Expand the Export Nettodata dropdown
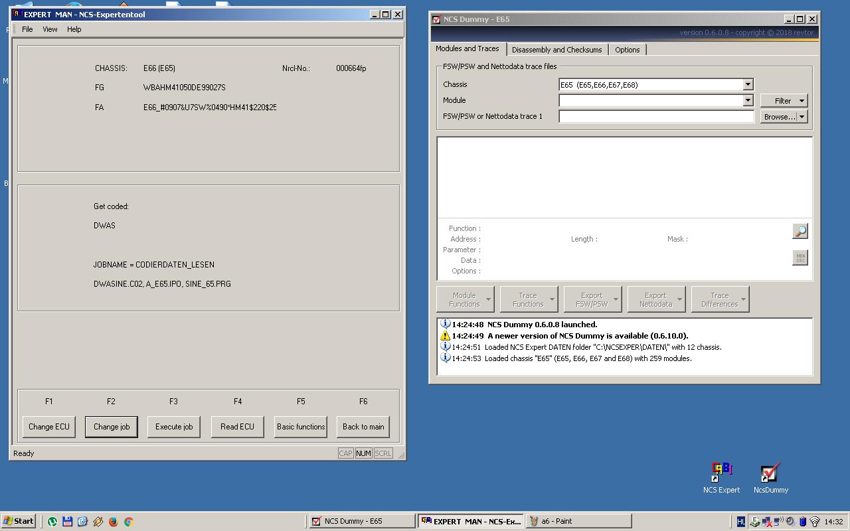The width and height of the screenshot is (850, 531). (x=679, y=299)
